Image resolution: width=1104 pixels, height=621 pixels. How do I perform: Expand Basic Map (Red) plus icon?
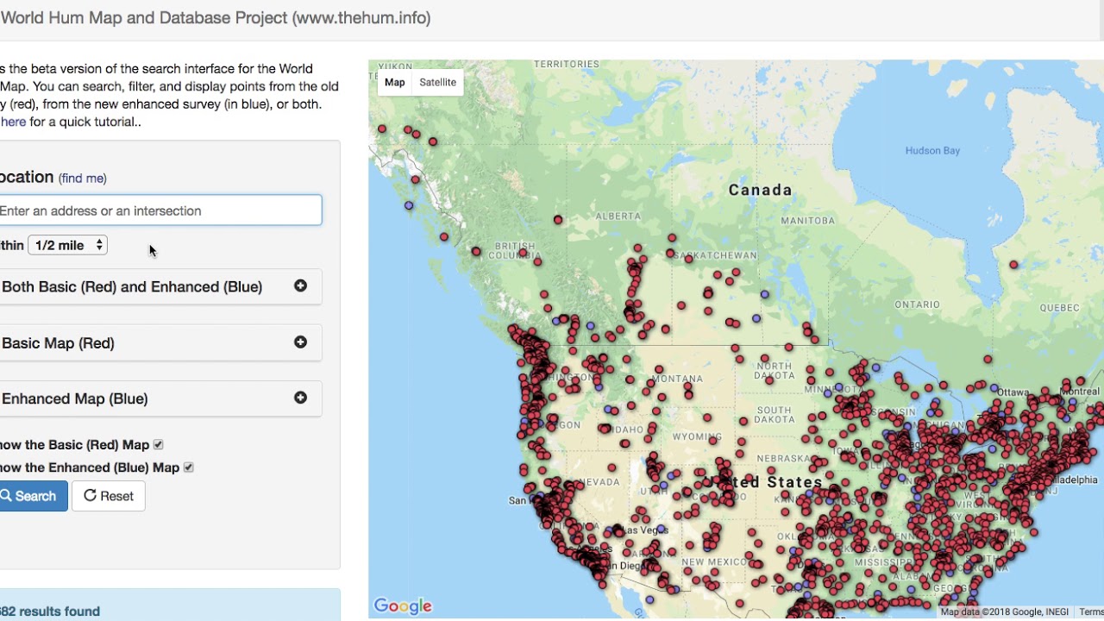pyautogui.click(x=300, y=342)
